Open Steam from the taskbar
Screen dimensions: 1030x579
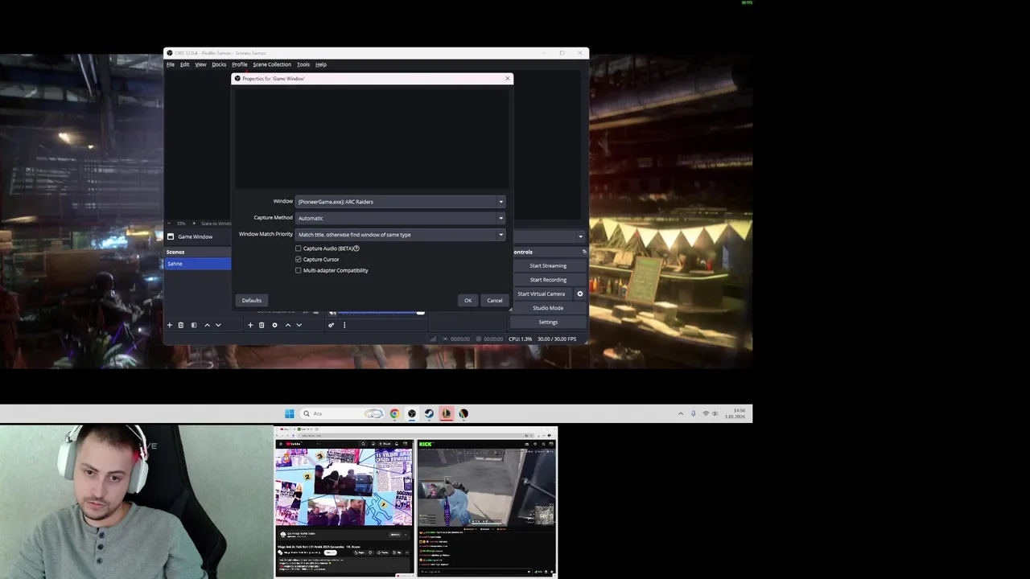pos(429,413)
